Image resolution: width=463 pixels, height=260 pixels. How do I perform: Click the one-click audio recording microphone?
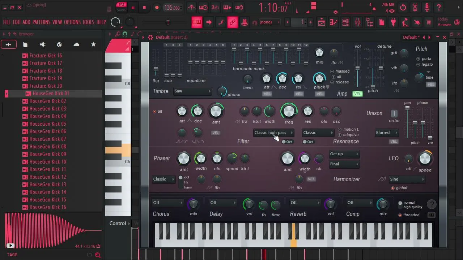(427, 7)
